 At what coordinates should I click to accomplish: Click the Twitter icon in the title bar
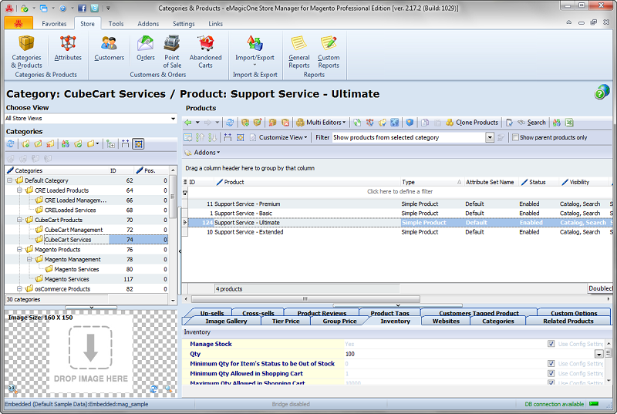(x=94, y=8)
